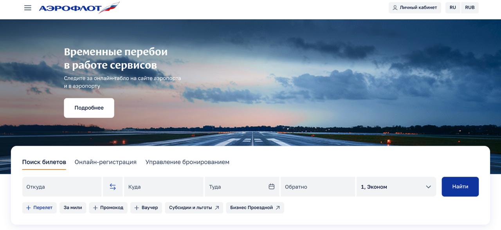Open the calendar icon in Туда field
Viewport: 501px width, 230px height.
(271, 187)
